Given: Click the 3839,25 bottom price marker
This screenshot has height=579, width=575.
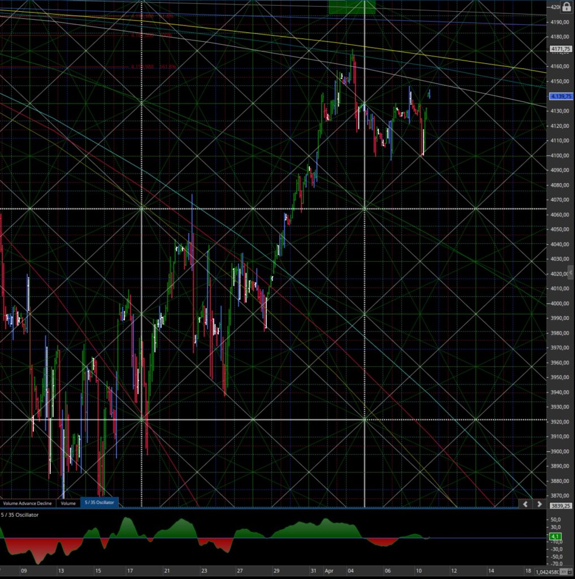Looking at the screenshot, I should point(561,506).
